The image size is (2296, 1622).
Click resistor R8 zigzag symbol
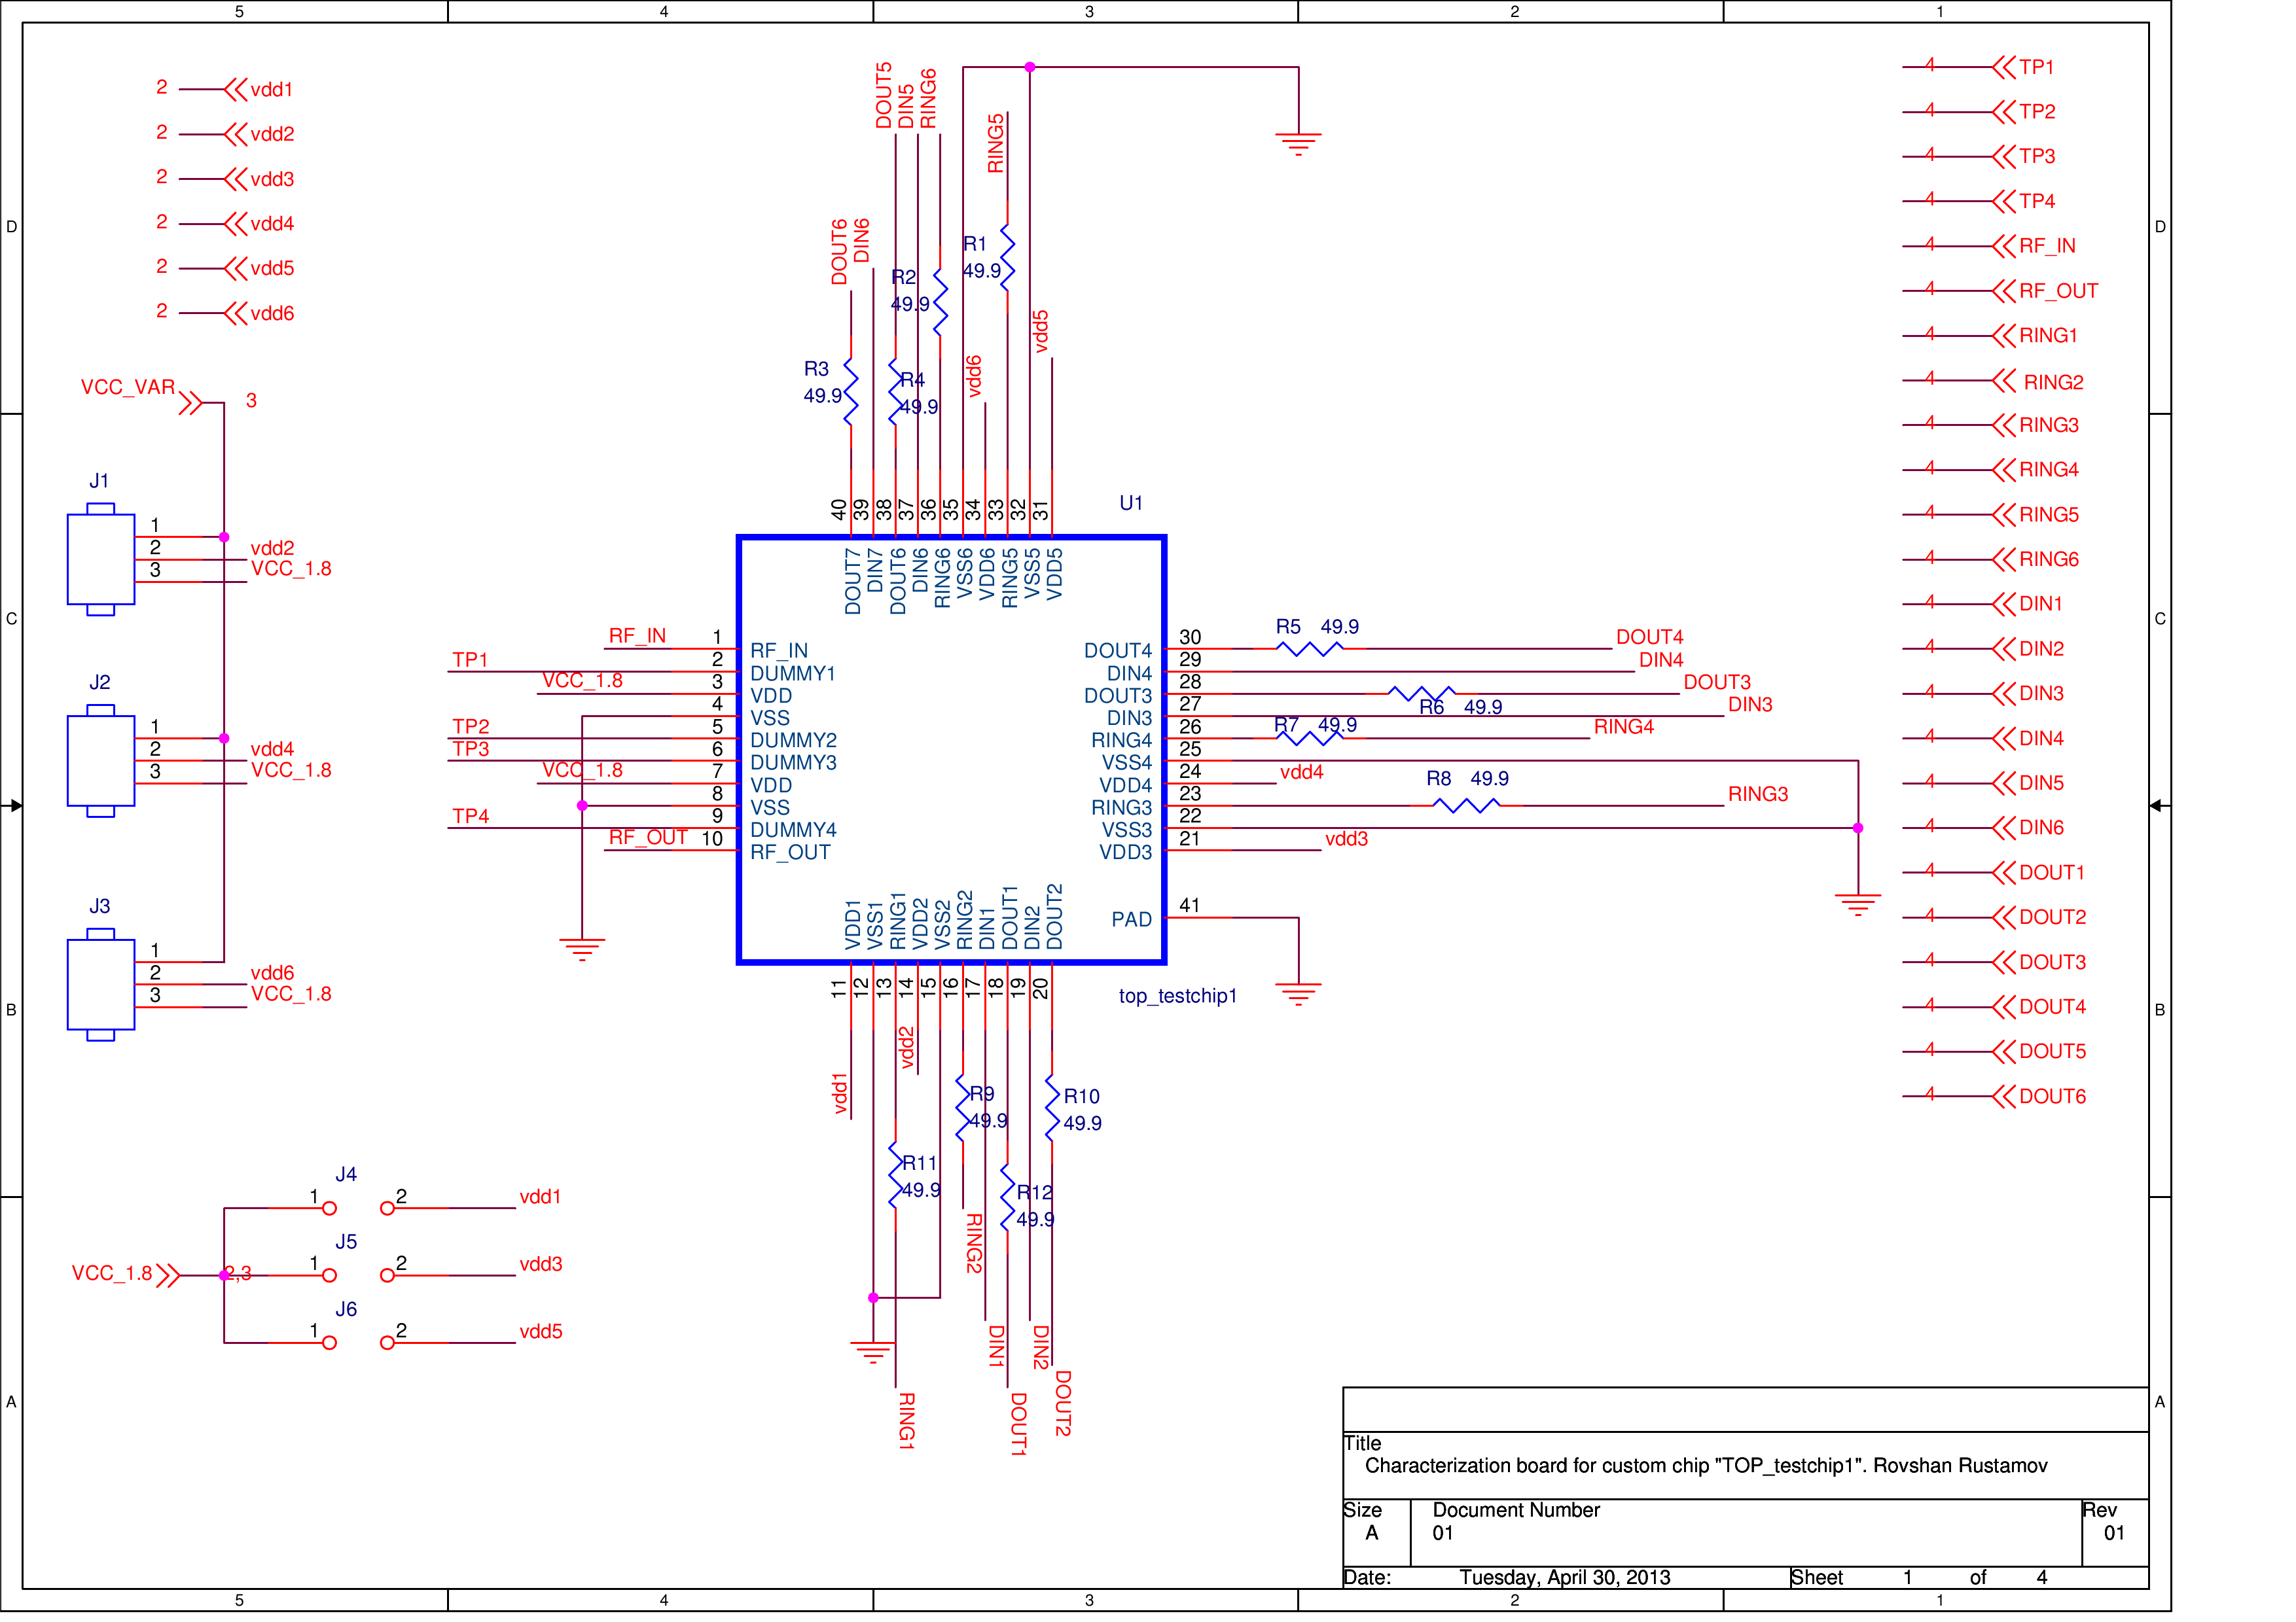[x=1466, y=805]
